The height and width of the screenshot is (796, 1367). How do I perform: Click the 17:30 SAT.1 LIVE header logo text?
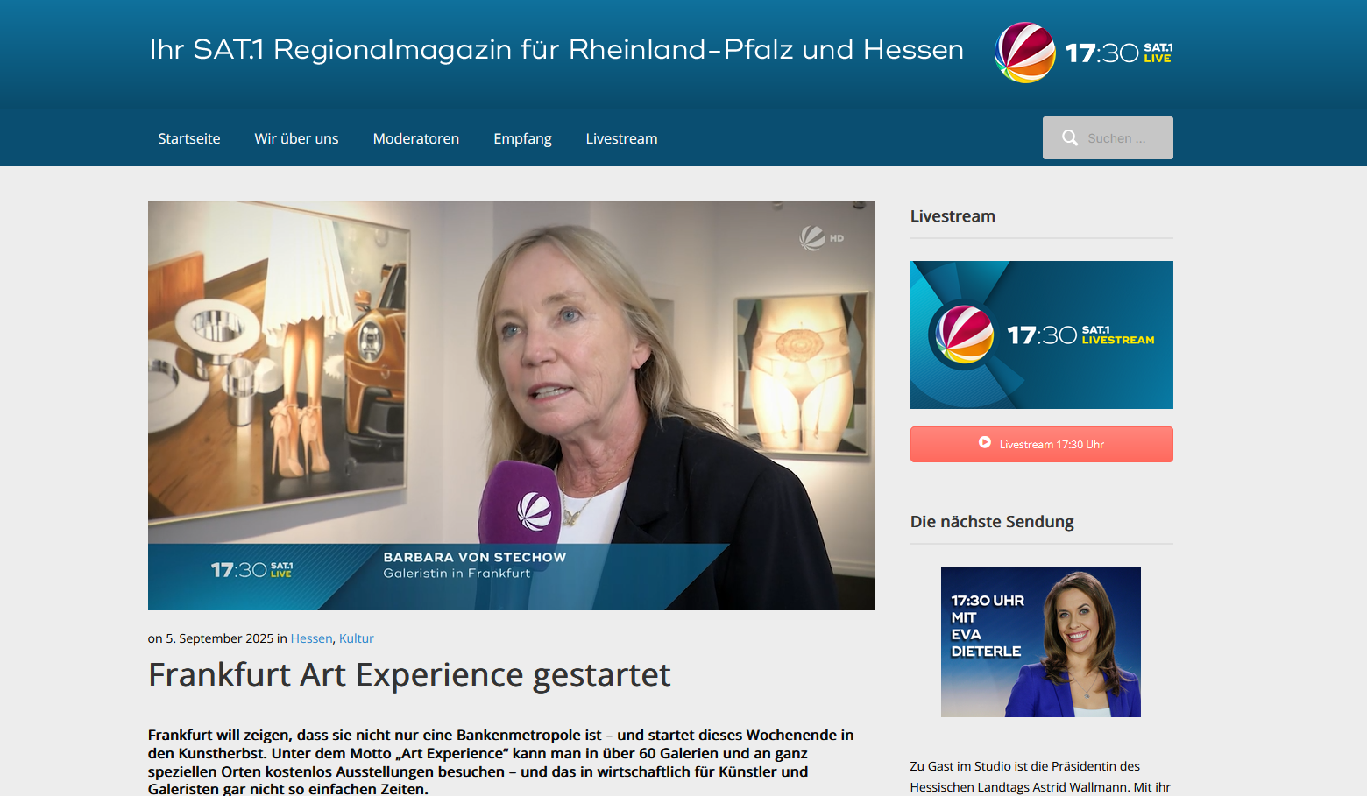click(x=1119, y=53)
